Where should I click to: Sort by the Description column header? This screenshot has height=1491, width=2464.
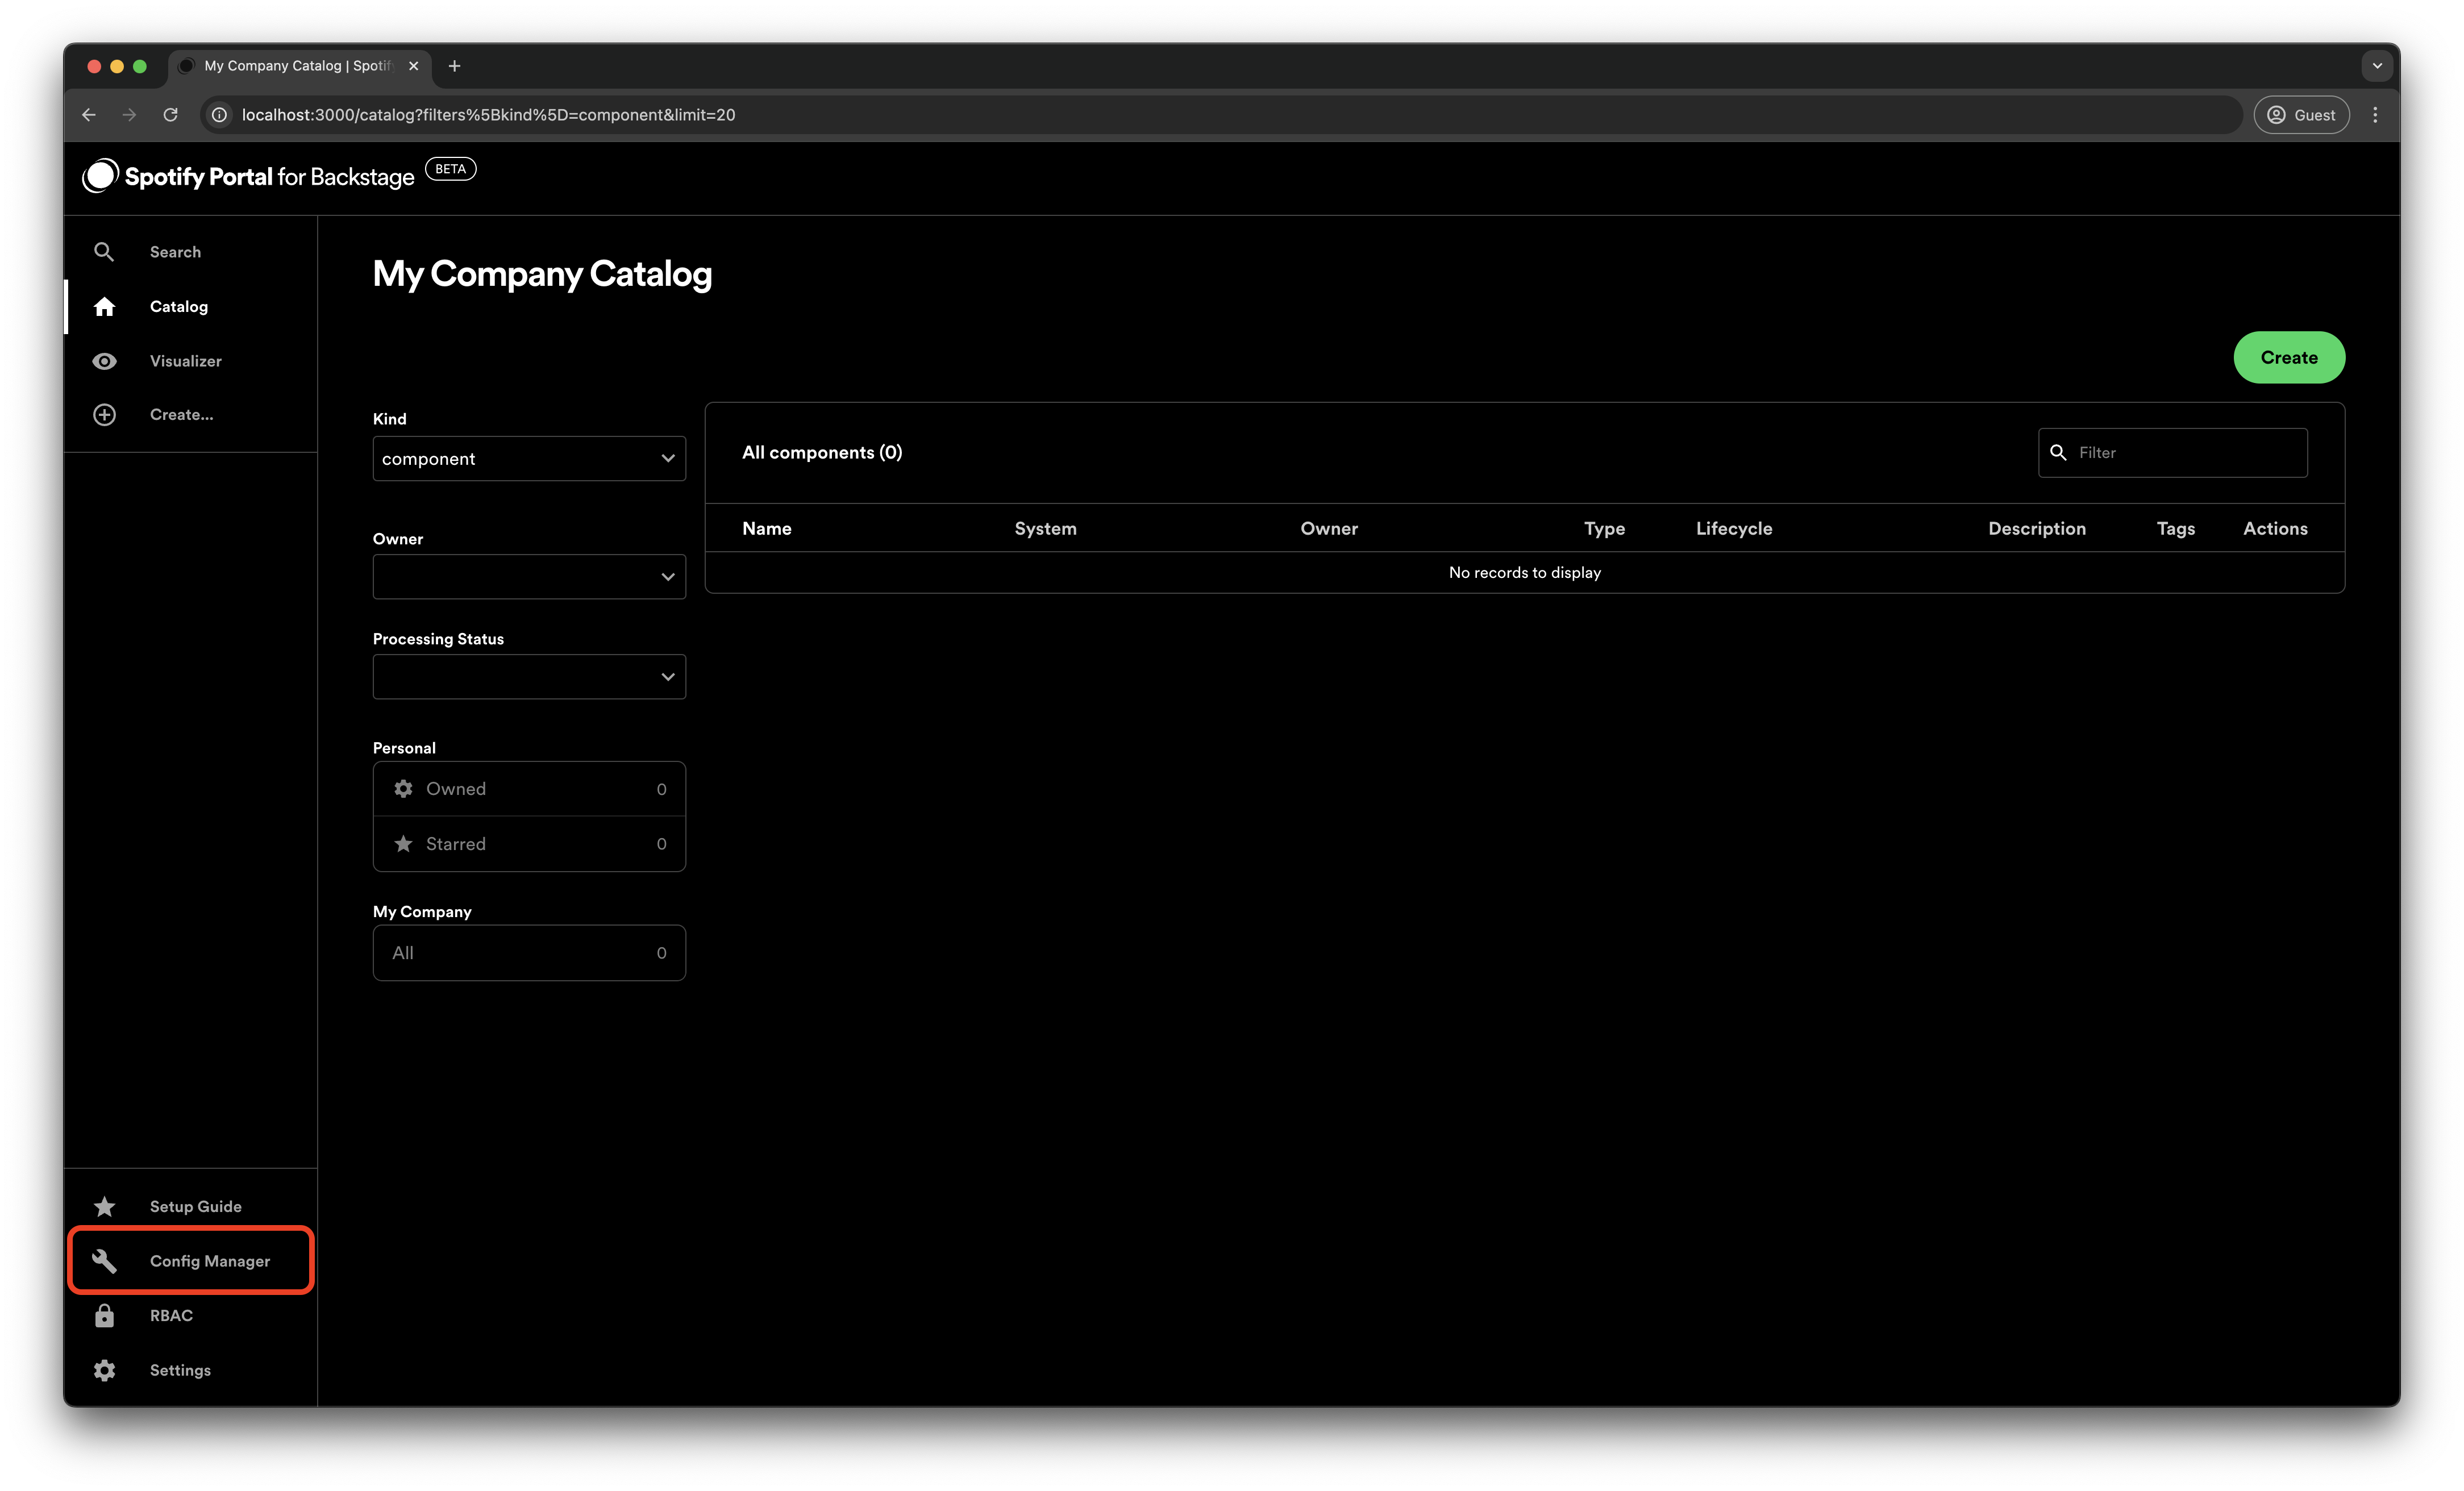pyautogui.click(x=2036, y=529)
